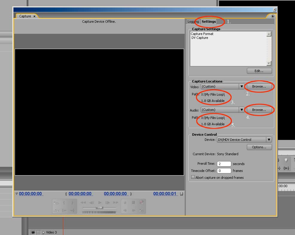Click the Out point brace beside timecode
Screen dimensions: 295x235
point(131,194)
